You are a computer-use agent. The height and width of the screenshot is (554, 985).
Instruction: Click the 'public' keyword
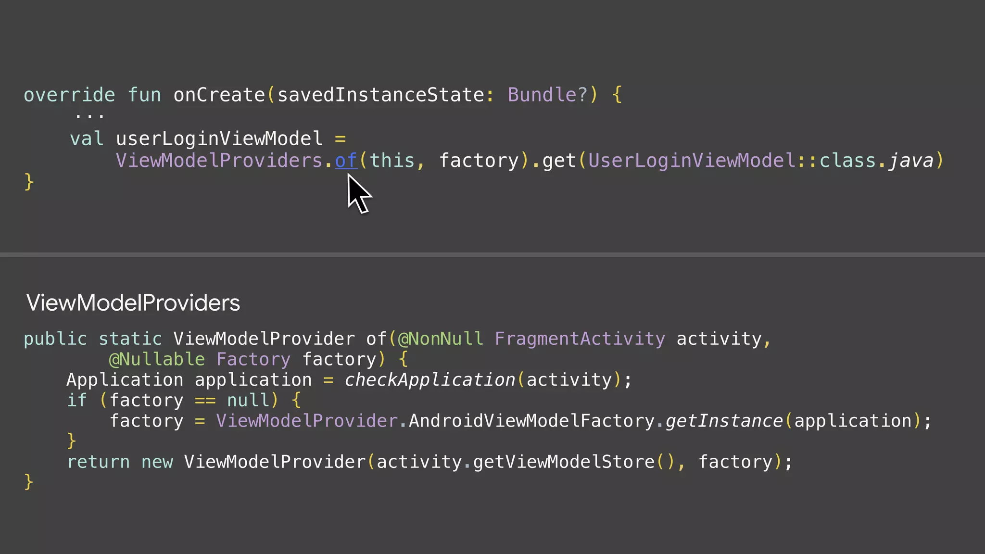pyautogui.click(x=55, y=339)
